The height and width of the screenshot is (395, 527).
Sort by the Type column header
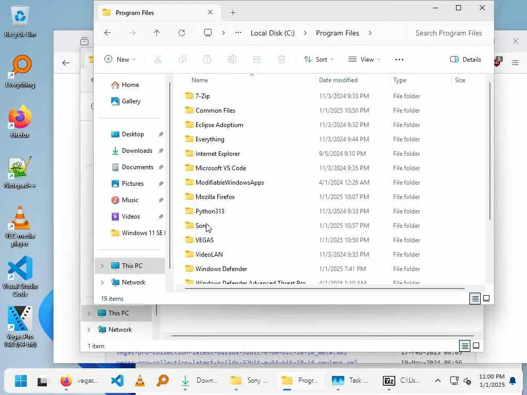coord(399,80)
